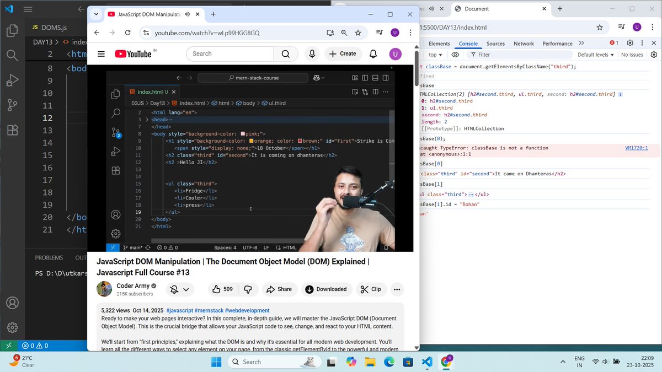The image size is (662, 372).
Task: Open Chrome menu in YouTube window
Action: coord(410,33)
